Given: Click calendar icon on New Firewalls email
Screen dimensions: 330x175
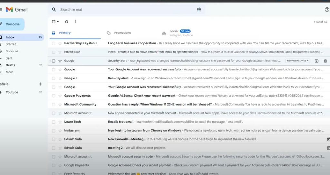Looking at the screenshot, I should (x=328, y=139).
